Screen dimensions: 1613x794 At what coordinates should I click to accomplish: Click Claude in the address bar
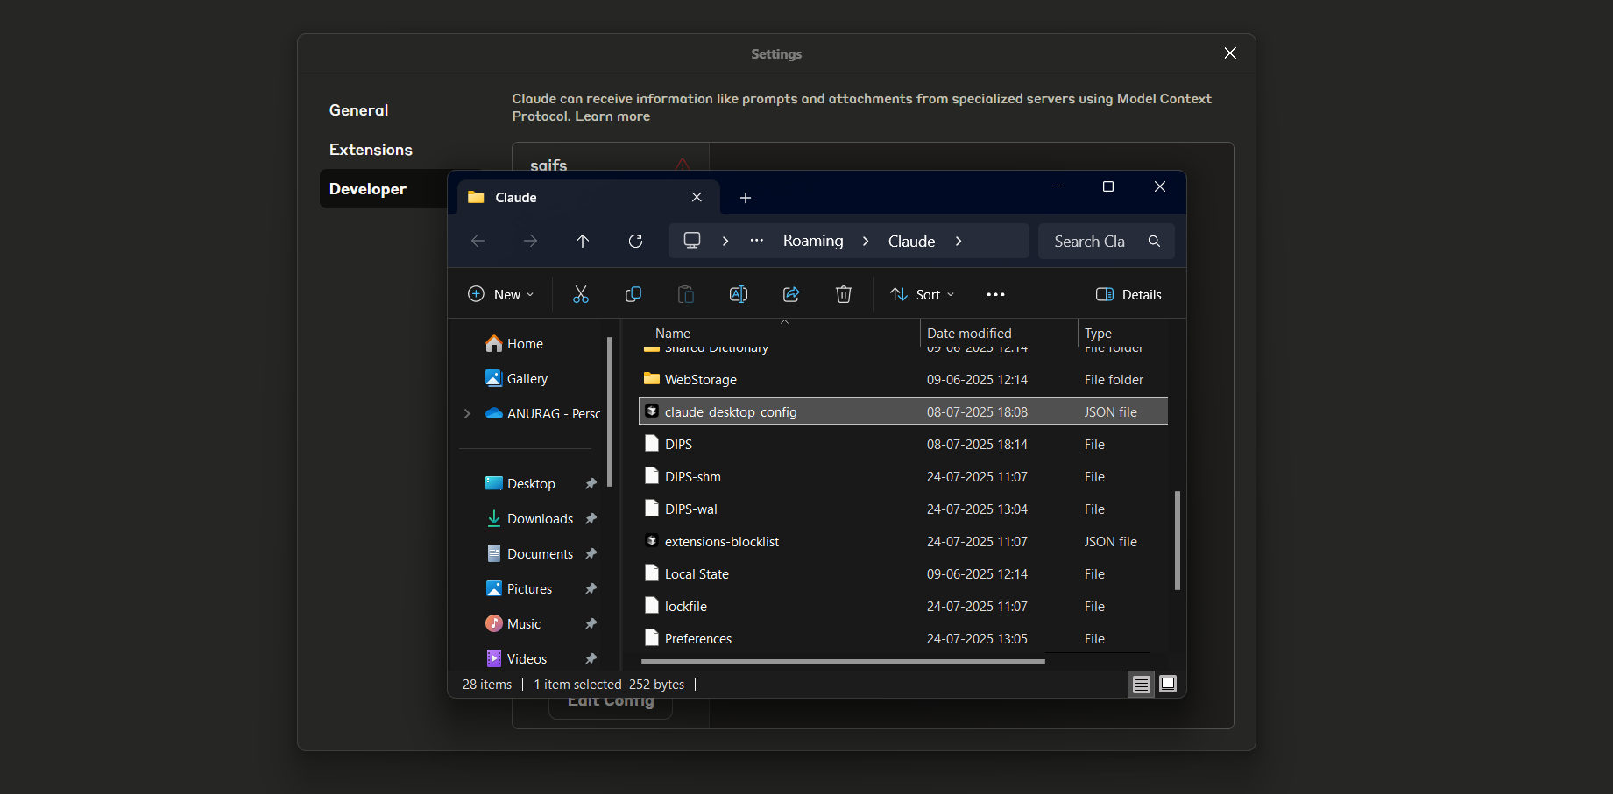(x=911, y=241)
